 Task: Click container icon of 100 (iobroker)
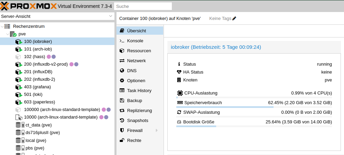click(x=19, y=42)
